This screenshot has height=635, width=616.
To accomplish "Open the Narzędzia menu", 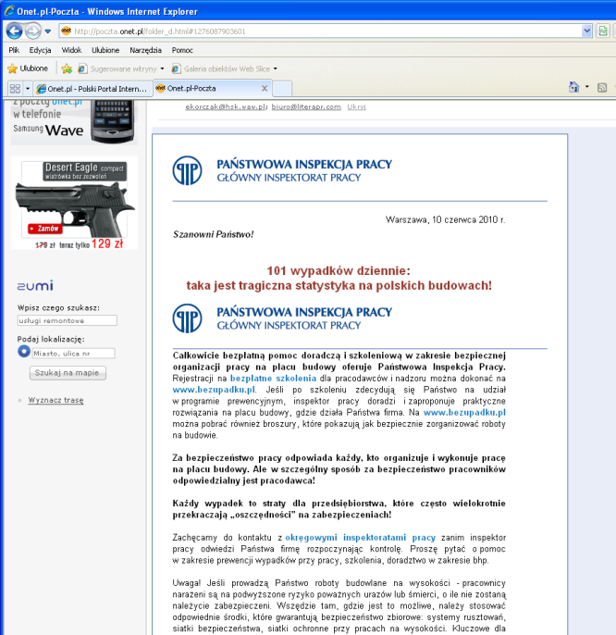I will (145, 50).
